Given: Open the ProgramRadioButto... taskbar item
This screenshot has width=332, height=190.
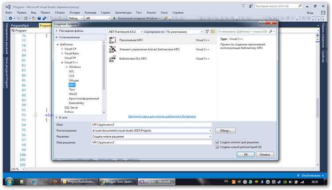Looking at the screenshot, I should pos(79,182).
